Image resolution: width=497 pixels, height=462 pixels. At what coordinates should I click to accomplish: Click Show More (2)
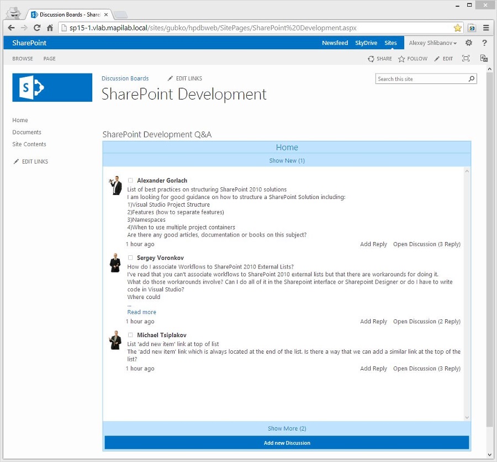287,428
